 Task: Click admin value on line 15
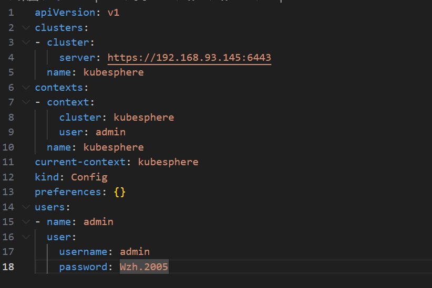(98, 222)
